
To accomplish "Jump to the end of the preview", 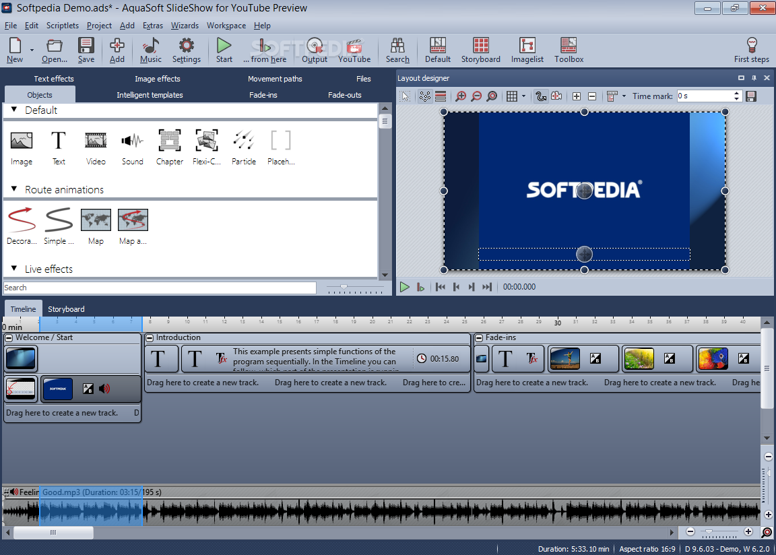I will click(487, 287).
